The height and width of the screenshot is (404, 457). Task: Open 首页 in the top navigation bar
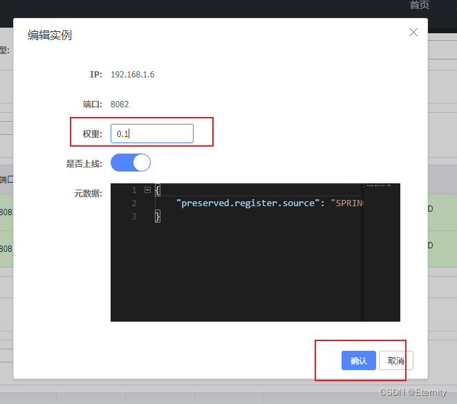point(420,5)
